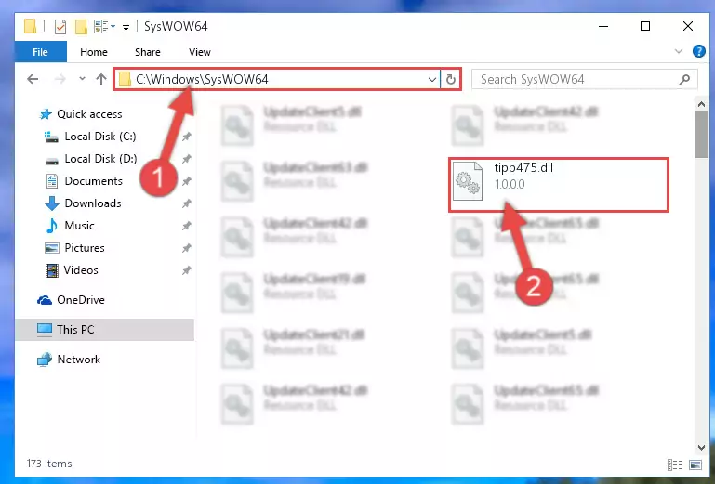The image size is (715, 484).
Task: Click the Search SysWOW64 box
Action: 585,79
